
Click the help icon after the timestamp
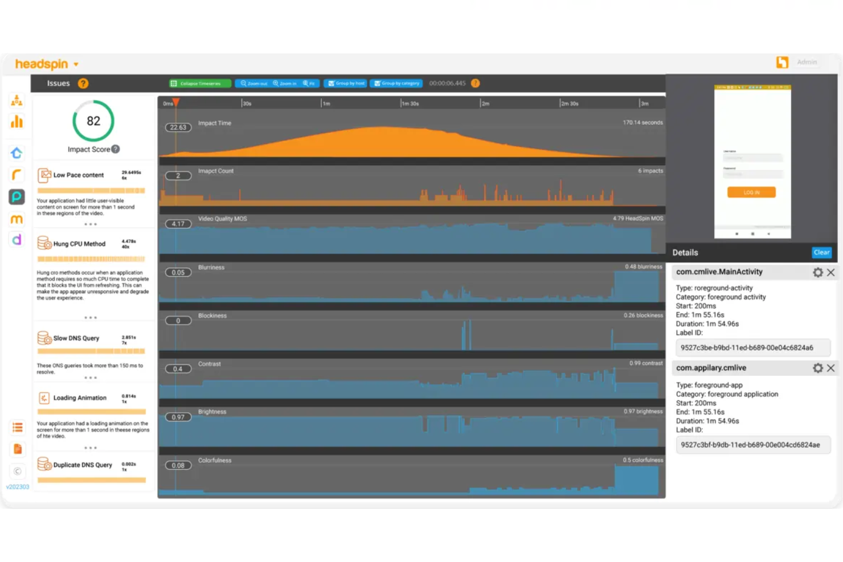pos(476,83)
